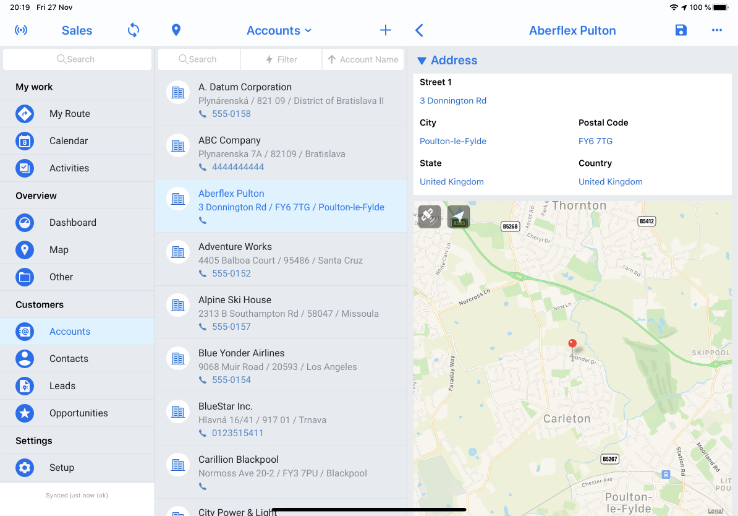Click the Opportunities star icon
Viewport: 738px width, 516px height.
(25, 413)
